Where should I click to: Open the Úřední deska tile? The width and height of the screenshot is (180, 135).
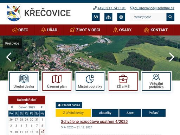tap(24, 82)
